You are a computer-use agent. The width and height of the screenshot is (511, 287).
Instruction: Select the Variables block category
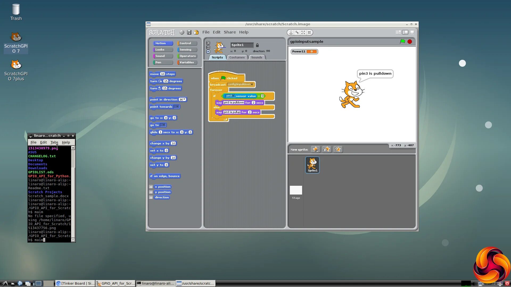tap(187, 62)
